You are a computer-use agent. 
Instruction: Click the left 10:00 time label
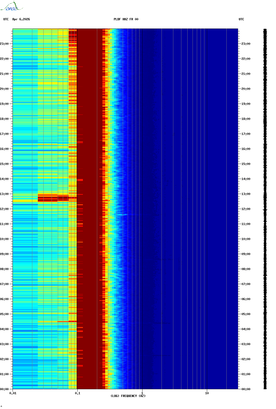tap(4, 239)
